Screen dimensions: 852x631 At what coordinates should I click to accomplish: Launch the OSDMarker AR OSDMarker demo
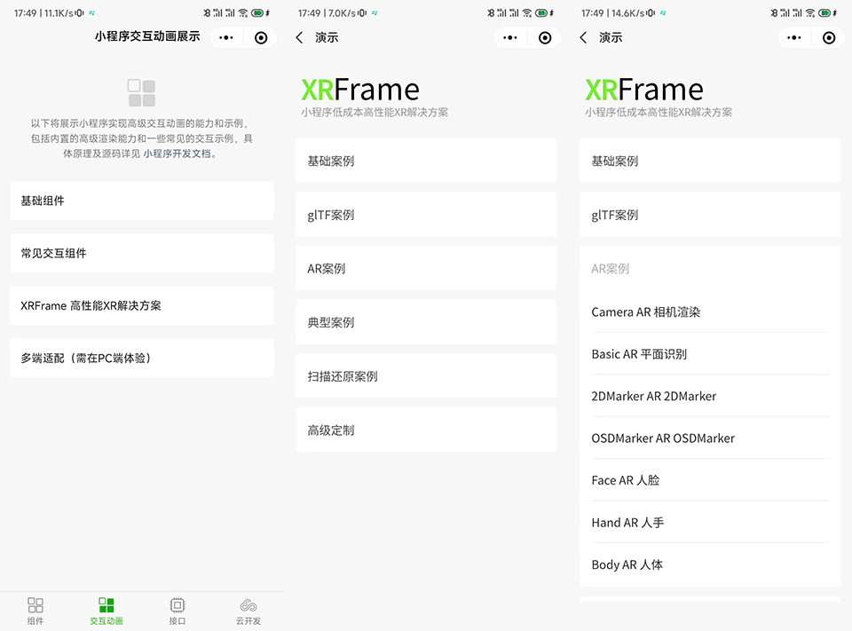pyautogui.click(x=710, y=438)
